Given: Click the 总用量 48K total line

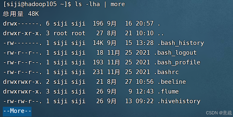Looking at the screenshot, I should [21, 14].
